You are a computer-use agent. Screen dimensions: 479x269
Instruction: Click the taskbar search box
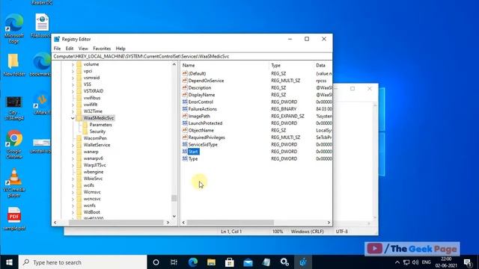coord(83,262)
